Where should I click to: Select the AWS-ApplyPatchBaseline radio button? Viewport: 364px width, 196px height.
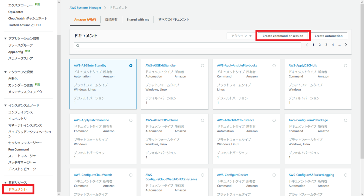point(131,120)
